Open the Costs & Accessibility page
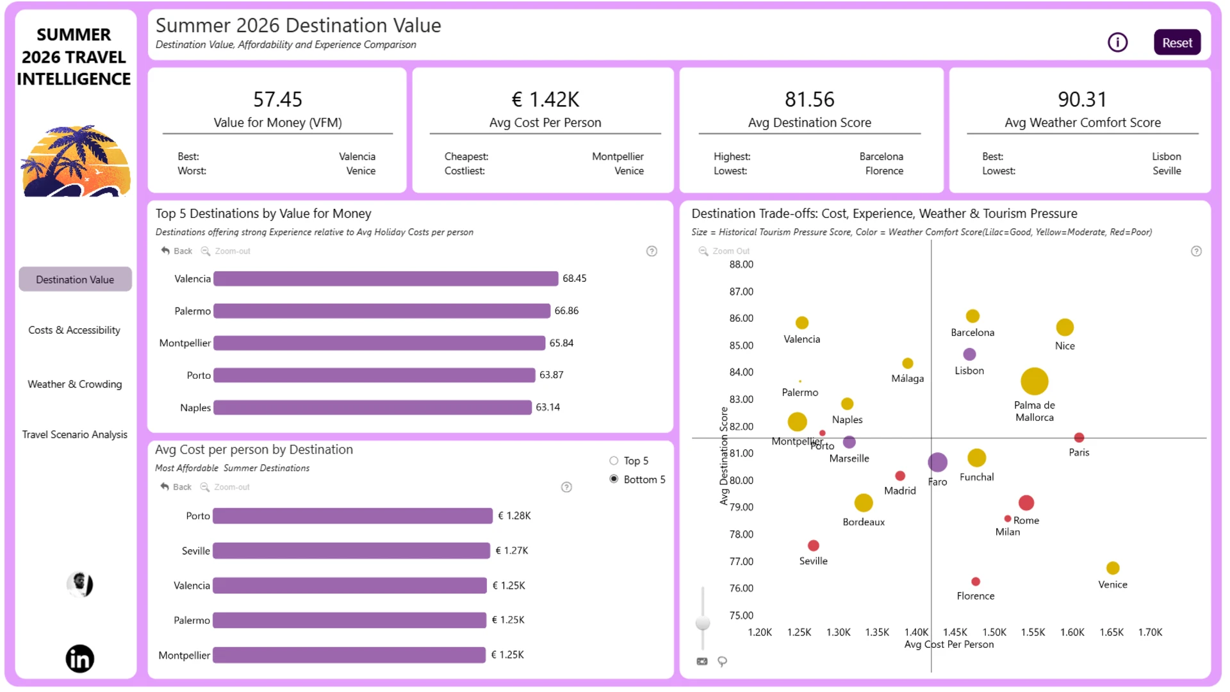Screen dimensions: 1230x692 [74, 330]
